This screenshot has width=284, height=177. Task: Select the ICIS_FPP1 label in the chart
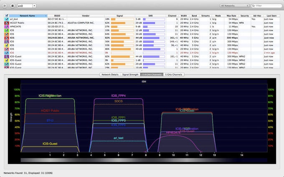pos(119,117)
